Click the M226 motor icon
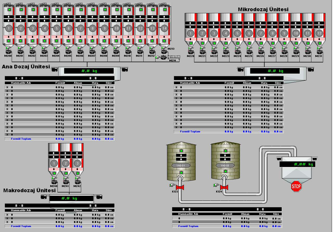 (261, 51)
